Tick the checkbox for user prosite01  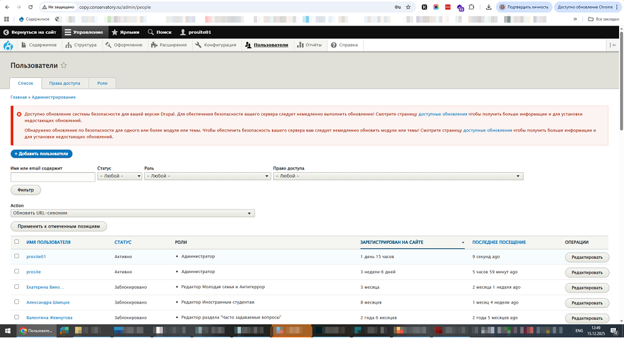[x=17, y=256]
